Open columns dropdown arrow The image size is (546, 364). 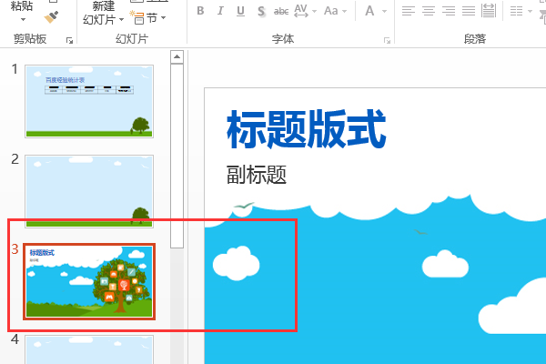click(530, 11)
